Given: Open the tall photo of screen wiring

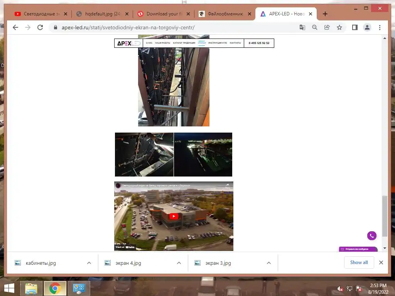Looking at the screenshot, I should click(174, 87).
